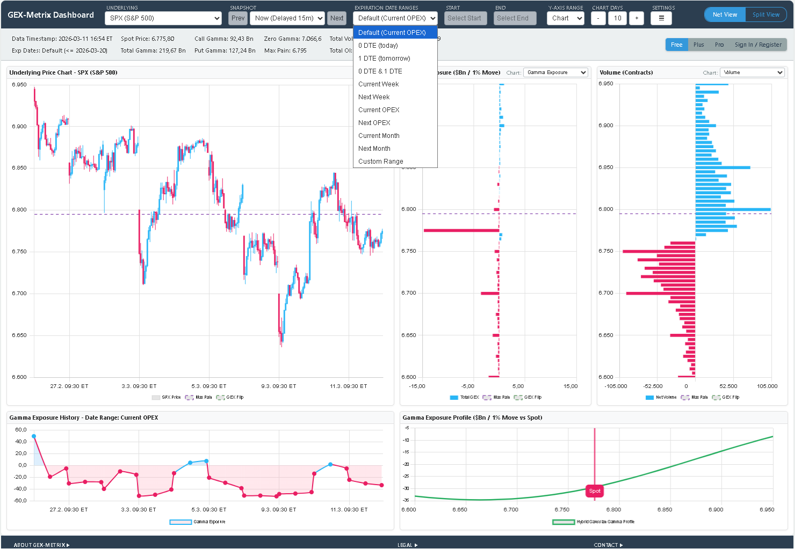Open the Settings hamburger menu
This screenshot has height=549, width=795.
(x=661, y=18)
